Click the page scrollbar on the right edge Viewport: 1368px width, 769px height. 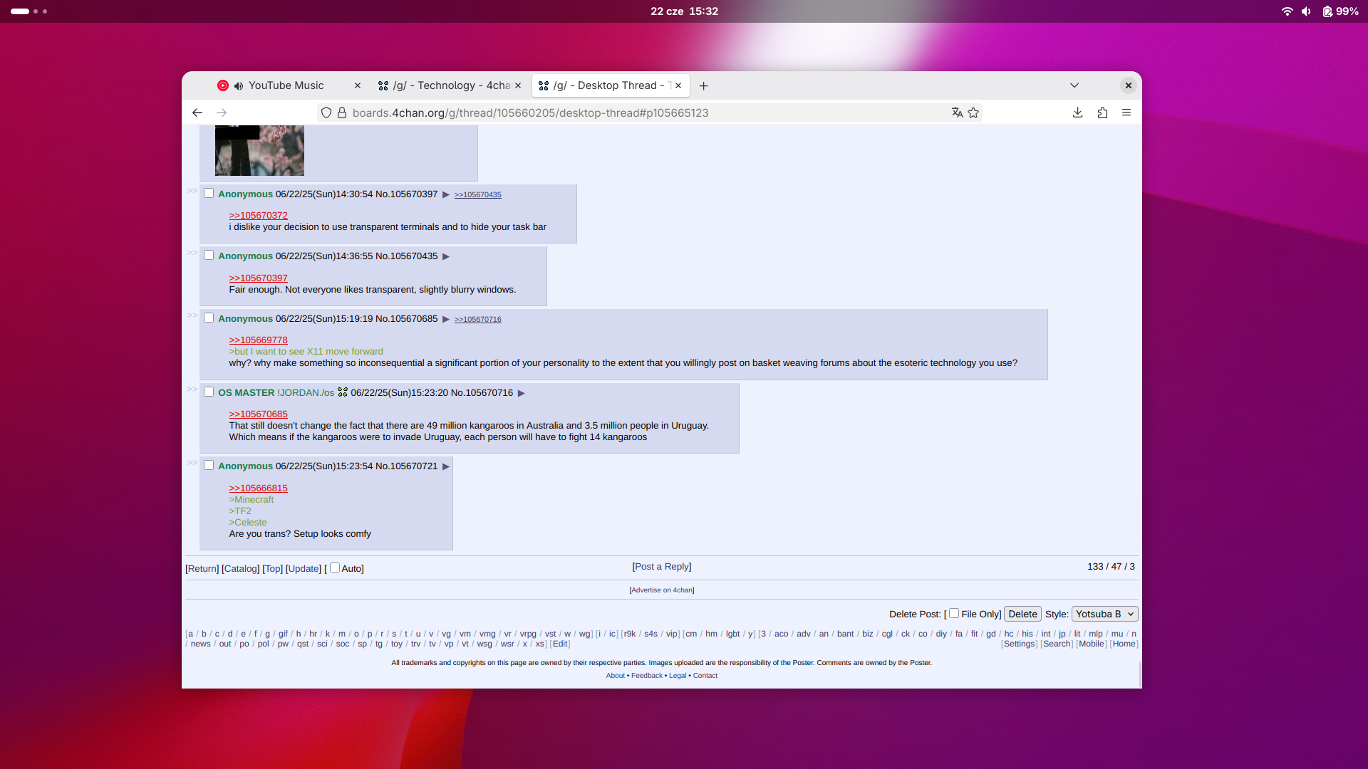point(1139,674)
